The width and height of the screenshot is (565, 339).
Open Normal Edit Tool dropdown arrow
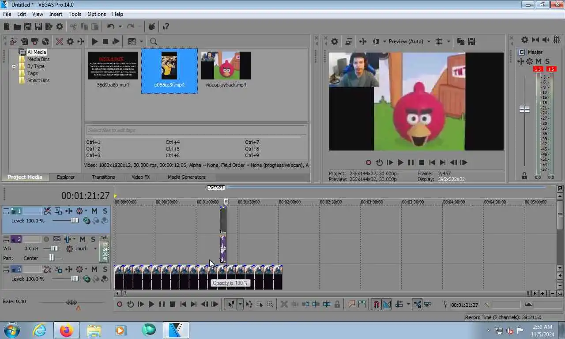(240, 304)
